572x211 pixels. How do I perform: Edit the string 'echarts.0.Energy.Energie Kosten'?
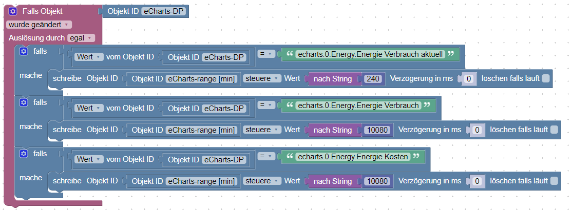tap(353, 157)
